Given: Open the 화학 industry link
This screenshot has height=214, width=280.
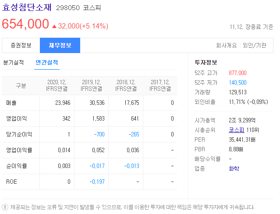Looking at the screenshot, I should pyautogui.click(x=234, y=168).
